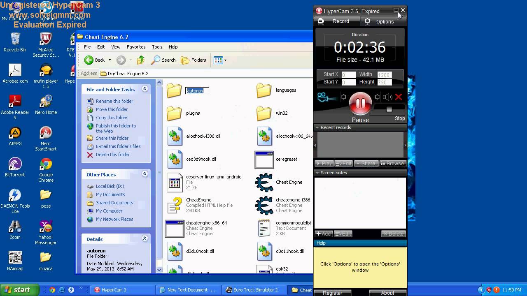Open the File menu in Cheat Engine 6.2 window
Image resolution: width=527 pixels, height=296 pixels.
pyautogui.click(x=87, y=47)
